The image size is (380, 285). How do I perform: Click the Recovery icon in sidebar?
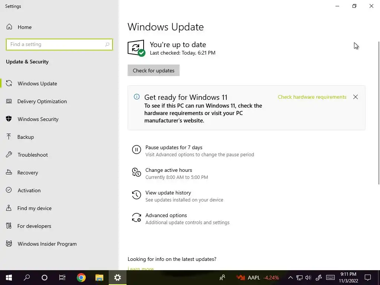tap(9, 172)
